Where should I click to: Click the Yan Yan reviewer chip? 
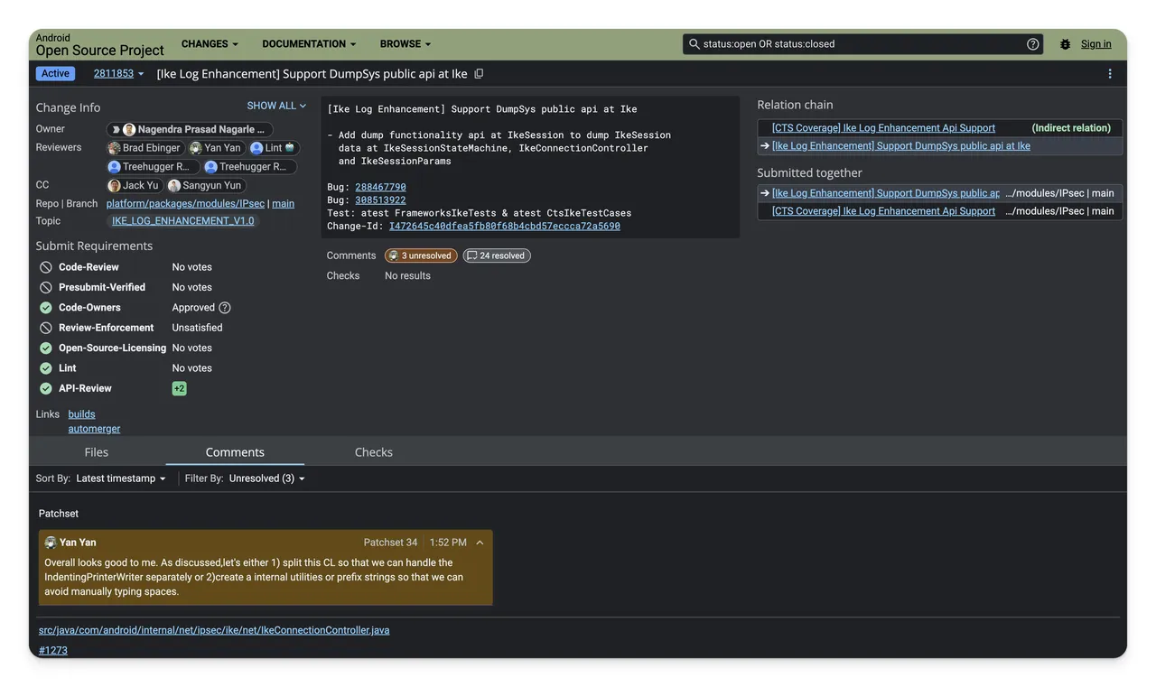[x=216, y=148]
